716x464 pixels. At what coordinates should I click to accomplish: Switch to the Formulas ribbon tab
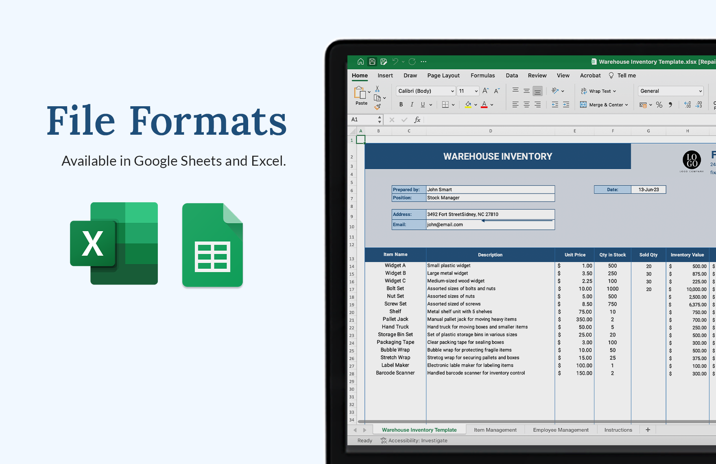click(x=482, y=75)
